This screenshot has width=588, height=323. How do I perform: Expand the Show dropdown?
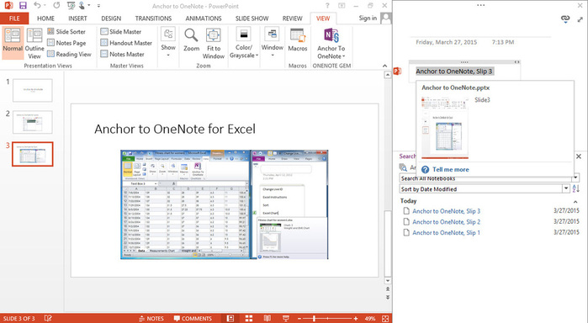pyautogui.click(x=168, y=43)
